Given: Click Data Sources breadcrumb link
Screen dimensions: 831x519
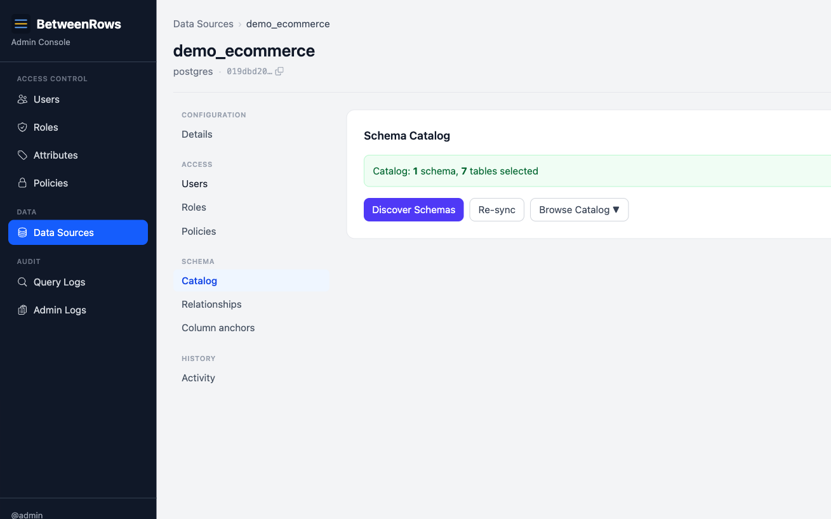Looking at the screenshot, I should coord(203,24).
